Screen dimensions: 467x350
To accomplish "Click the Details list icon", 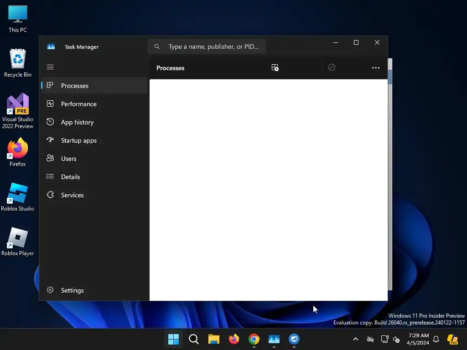I will 50,176.
